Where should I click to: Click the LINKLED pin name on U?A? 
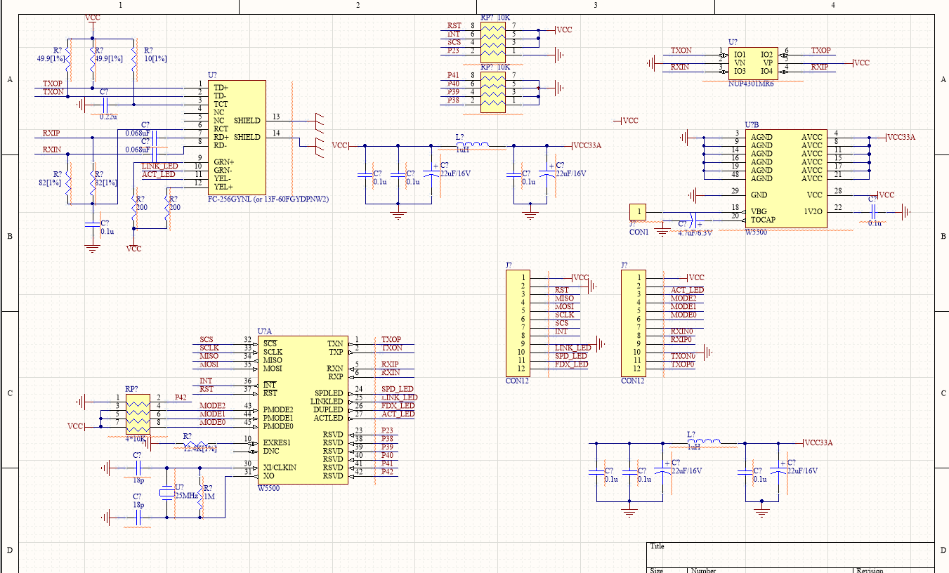click(x=327, y=402)
